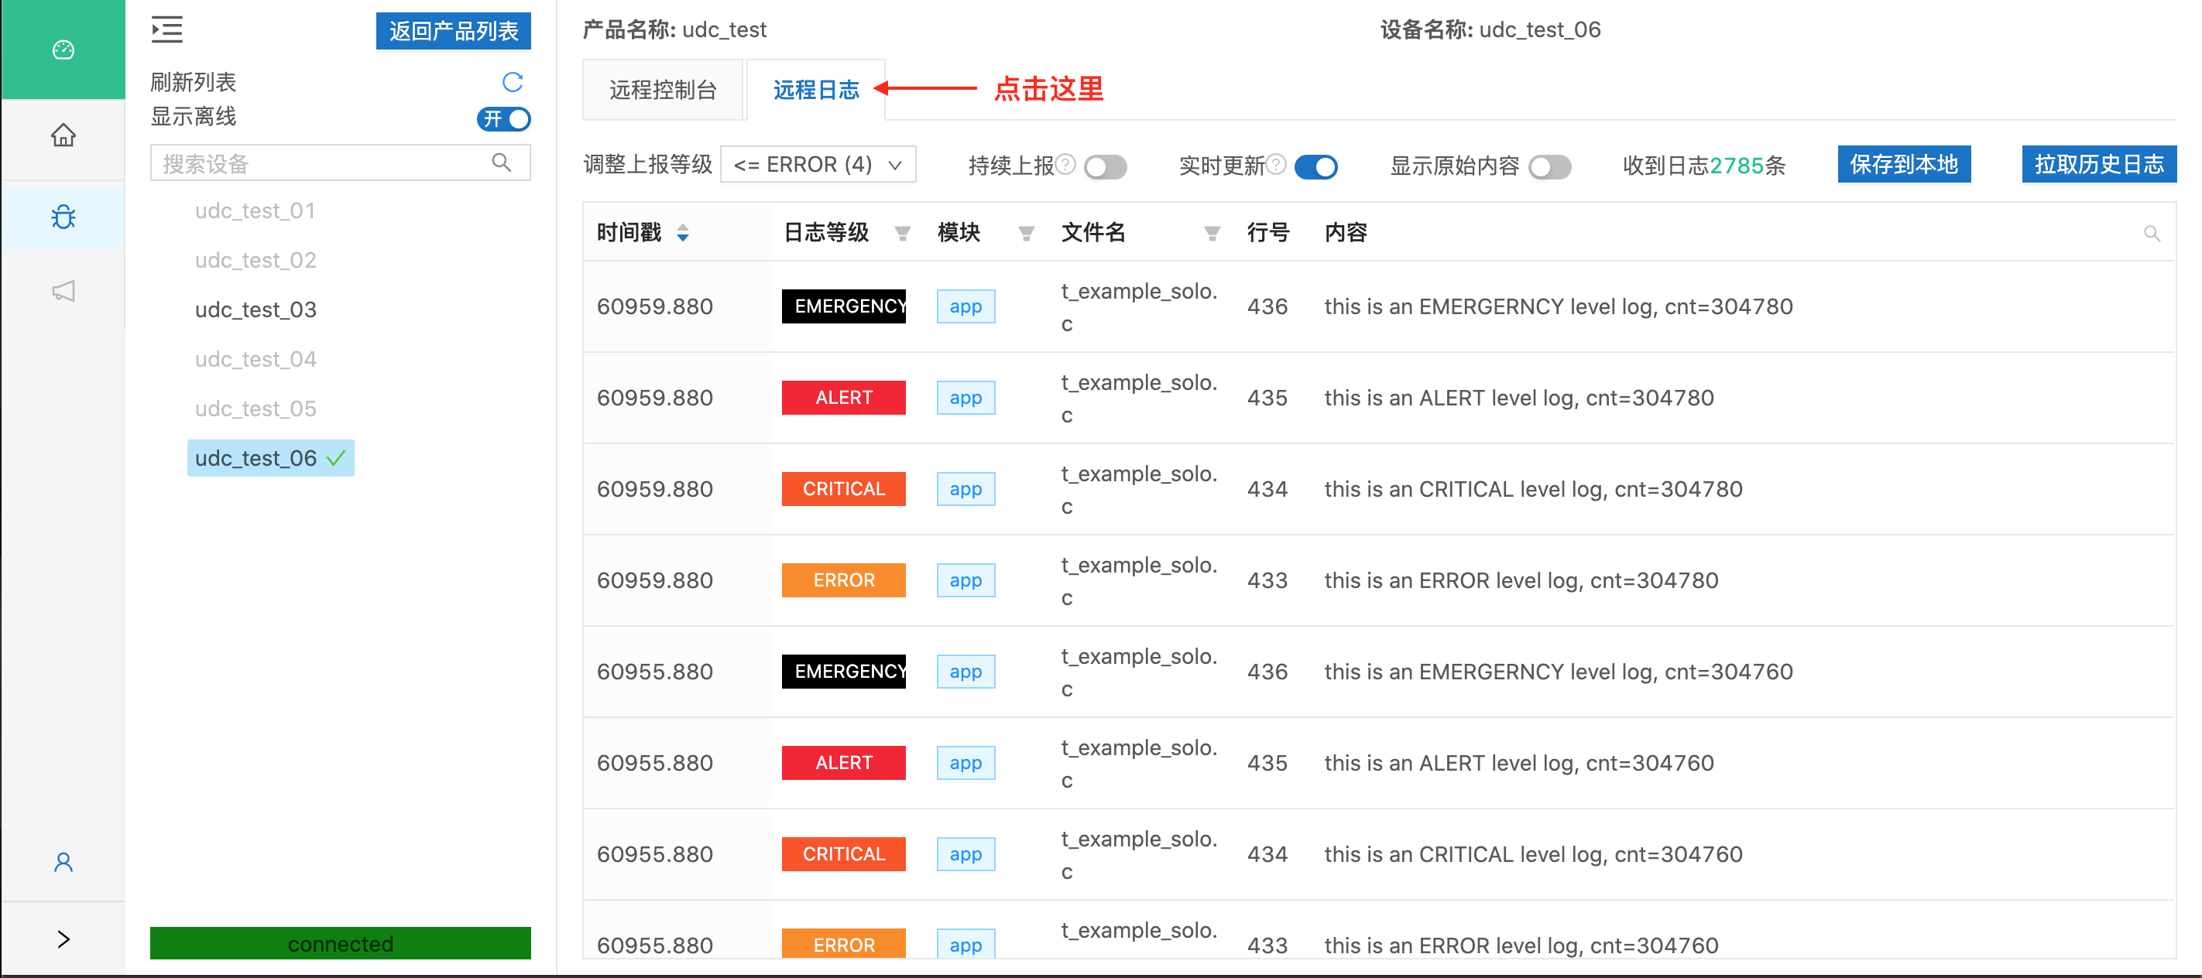This screenshot has width=2202, height=978.
Task: Click the EMERGENCY tag for cnt=304760
Action: [844, 672]
